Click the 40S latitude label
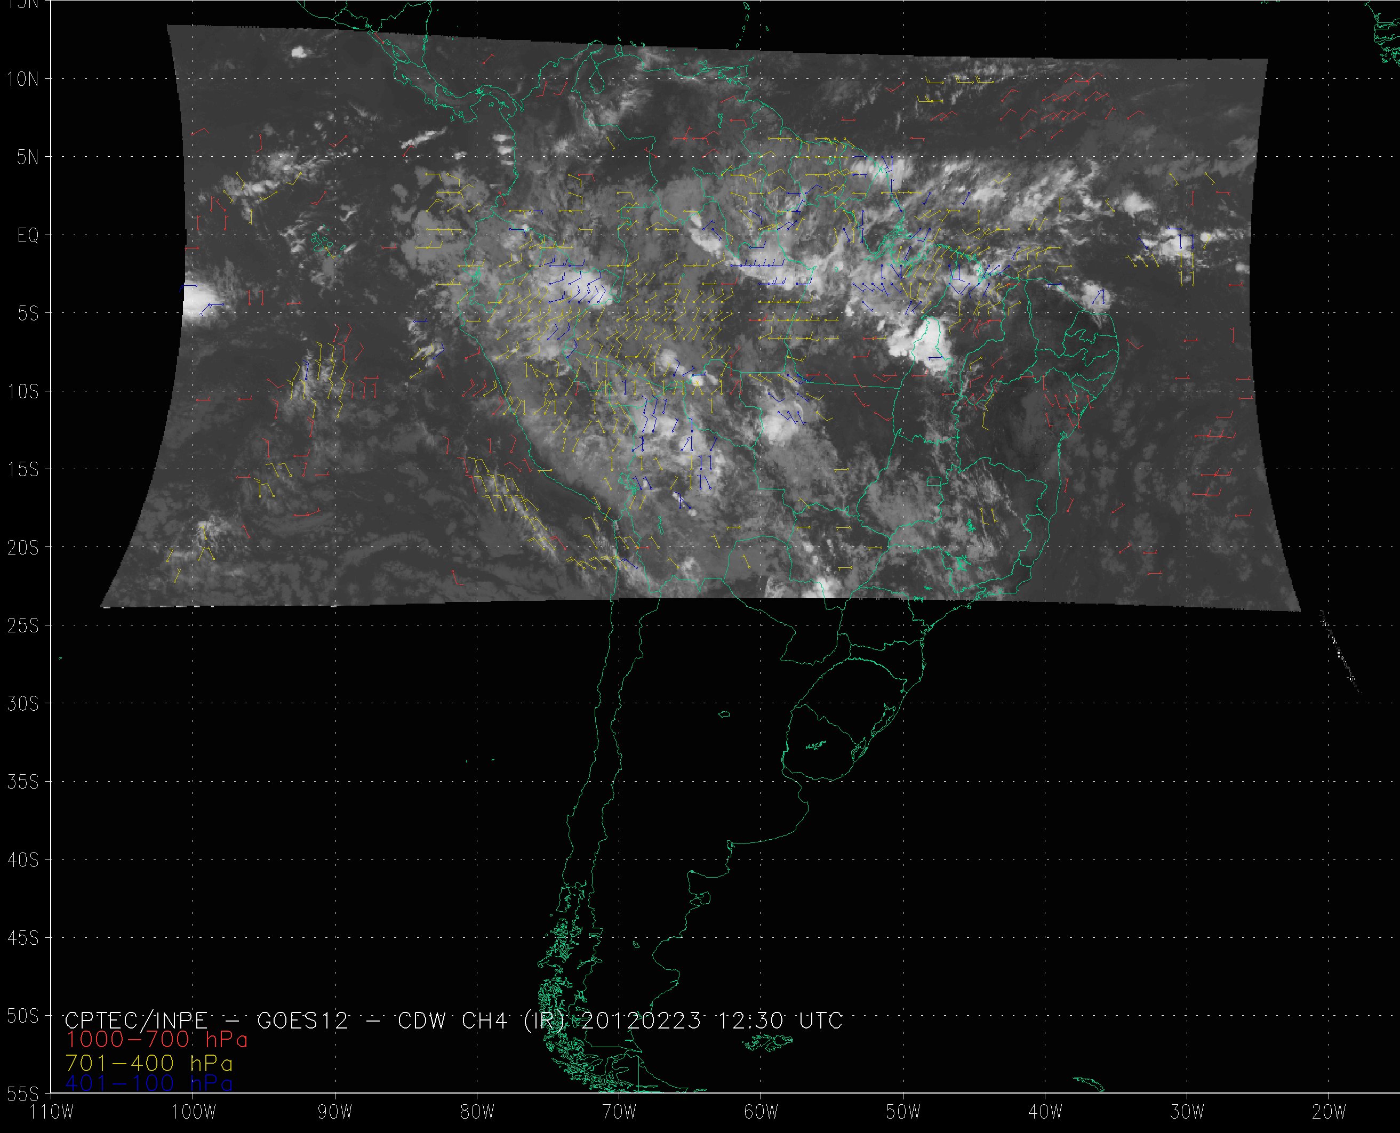 [23, 860]
